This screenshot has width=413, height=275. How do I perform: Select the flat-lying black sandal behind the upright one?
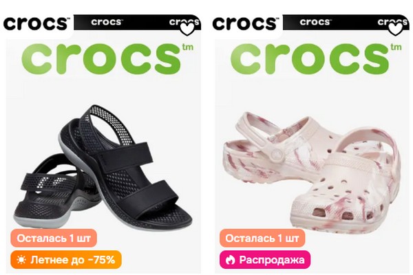47,192
